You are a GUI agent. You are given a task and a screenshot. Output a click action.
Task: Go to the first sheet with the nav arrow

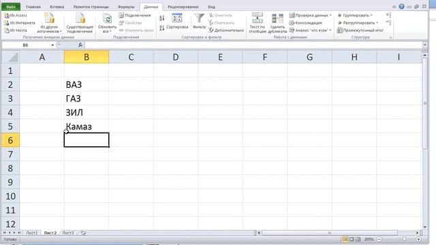coord(5,233)
